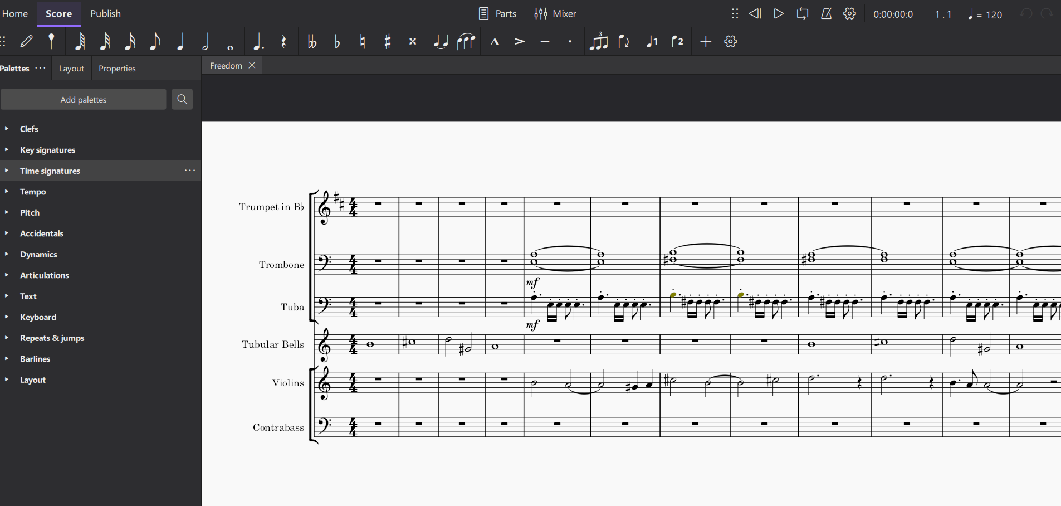Select the pencil note input tool
Image resolution: width=1061 pixels, height=506 pixels.
click(26, 41)
